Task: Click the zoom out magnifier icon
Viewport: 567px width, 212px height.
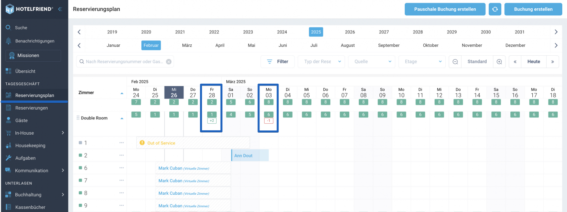Action: click(x=455, y=62)
